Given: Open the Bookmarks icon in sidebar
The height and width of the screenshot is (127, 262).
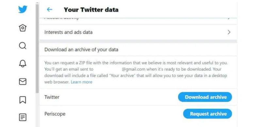Looking at the screenshot, I should 23,100.
